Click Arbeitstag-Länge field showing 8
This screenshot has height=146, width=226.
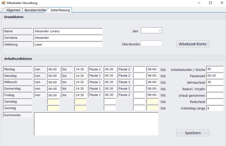pyautogui.click(x=215, y=108)
